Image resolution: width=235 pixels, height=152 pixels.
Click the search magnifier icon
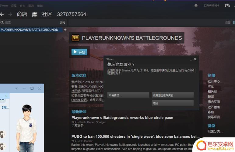(2, 22)
